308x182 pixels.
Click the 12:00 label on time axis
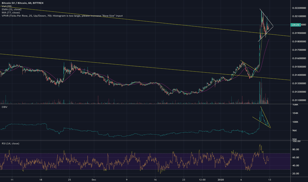202,180
